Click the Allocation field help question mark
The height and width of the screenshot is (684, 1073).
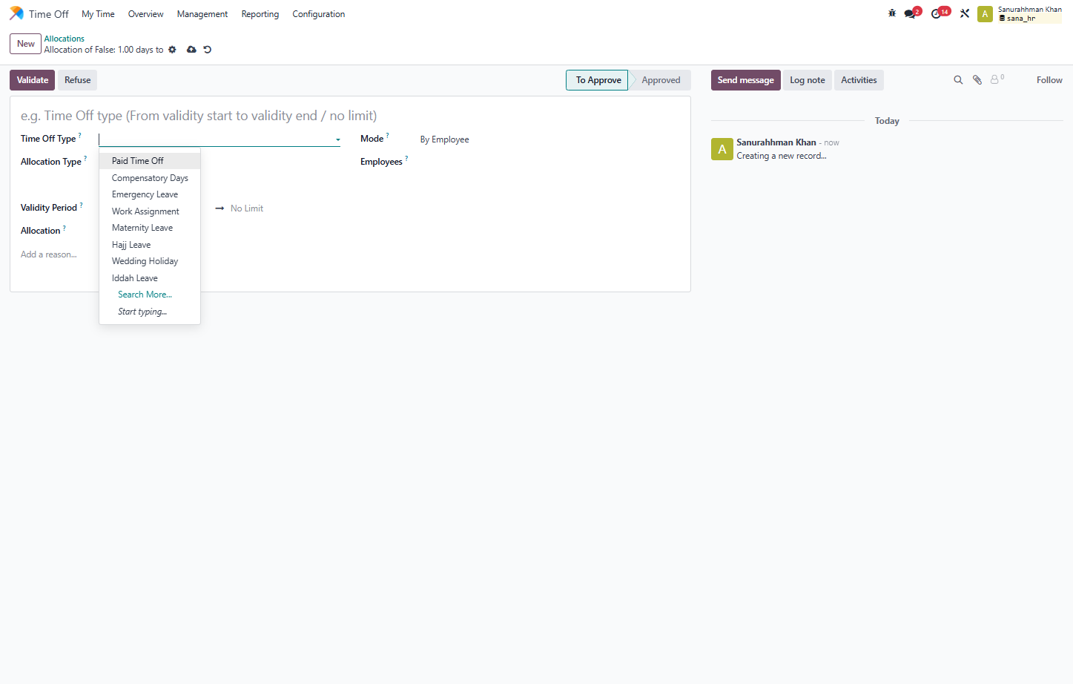tap(65, 227)
